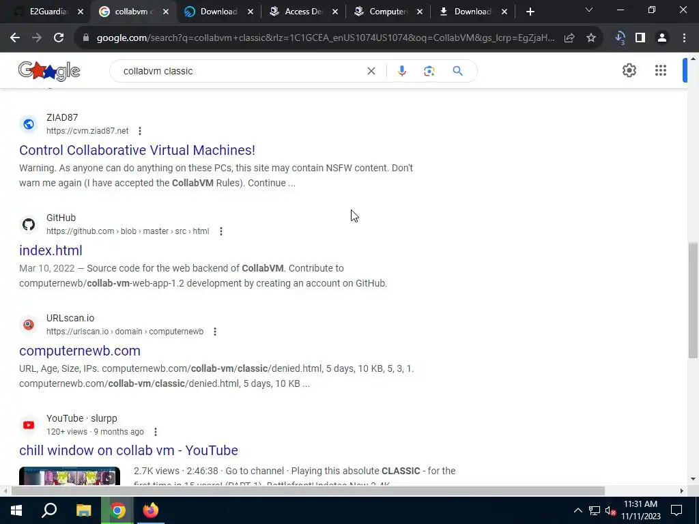Open more options for ZIAD87 result
This screenshot has width=699, height=524.
pos(139,131)
